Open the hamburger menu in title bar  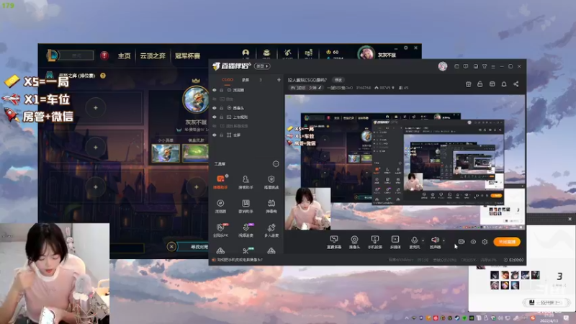[x=493, y=66]
